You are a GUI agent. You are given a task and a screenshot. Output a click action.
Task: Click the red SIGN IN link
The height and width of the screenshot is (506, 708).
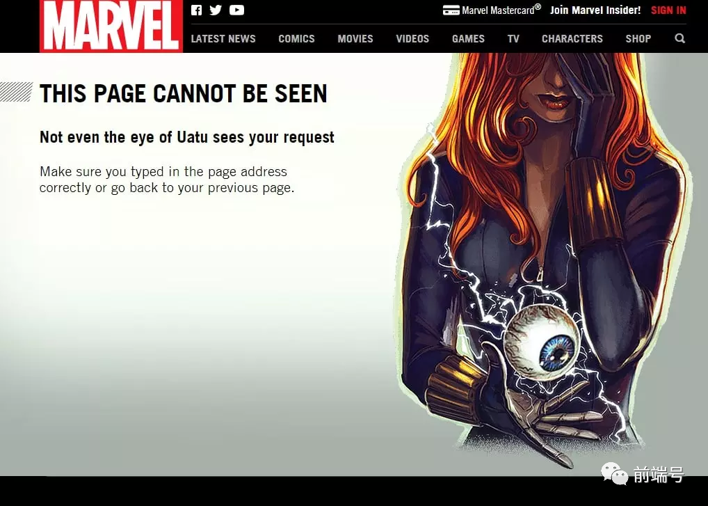[668, 10]
